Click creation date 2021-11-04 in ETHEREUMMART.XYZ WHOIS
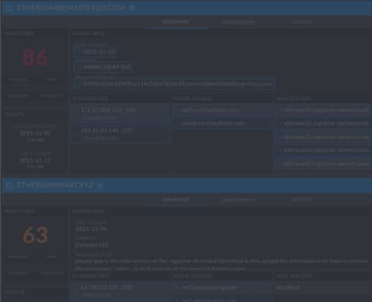Image resolution: width=372 pixels, height=302 pixels. pyautogui.click(x=91, y=229)
